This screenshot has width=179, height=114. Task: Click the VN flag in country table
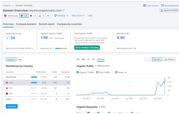point(7,93)
